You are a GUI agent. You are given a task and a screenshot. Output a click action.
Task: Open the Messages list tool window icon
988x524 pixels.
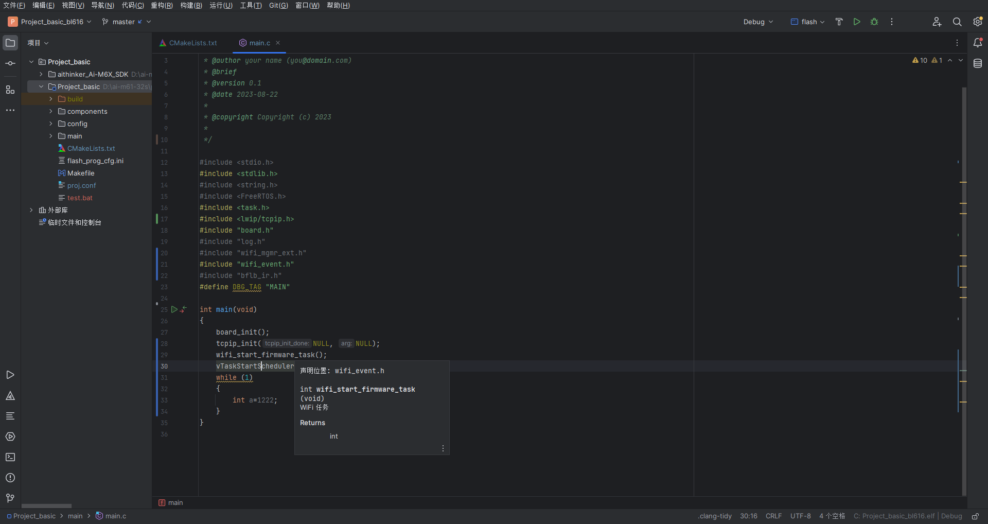(10, 416)
